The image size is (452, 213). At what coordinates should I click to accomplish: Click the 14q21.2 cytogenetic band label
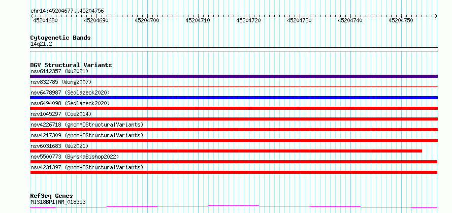(x=41, y=44)
